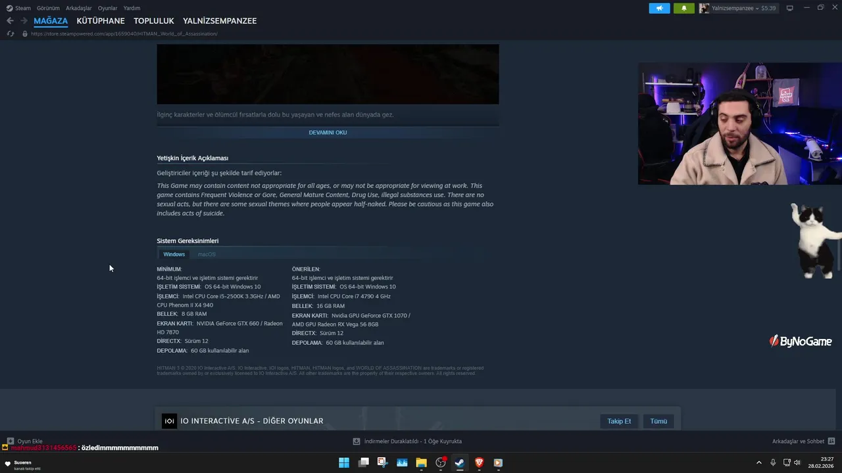The image size is (842, 473).
Task: Click the store URL address field
Action: point(124,34)
